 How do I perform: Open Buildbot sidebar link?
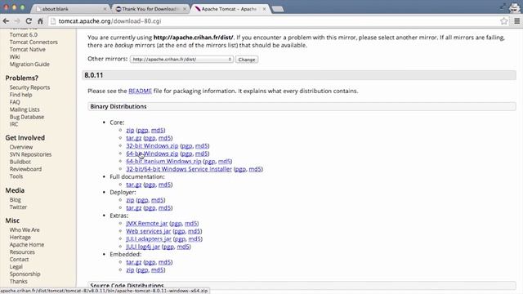[20, 162]
